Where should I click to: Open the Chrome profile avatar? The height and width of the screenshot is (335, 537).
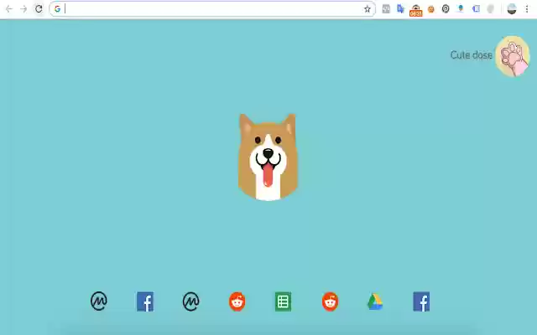point(512,9)
